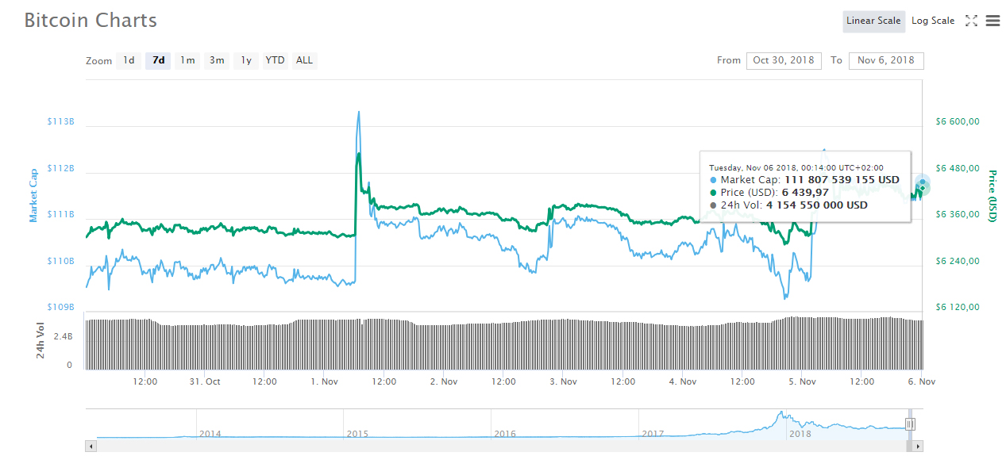Click the 2014 label in navigator
Image resolution: width=1006 pixels, height=456 pixels.
click(210, 434)
